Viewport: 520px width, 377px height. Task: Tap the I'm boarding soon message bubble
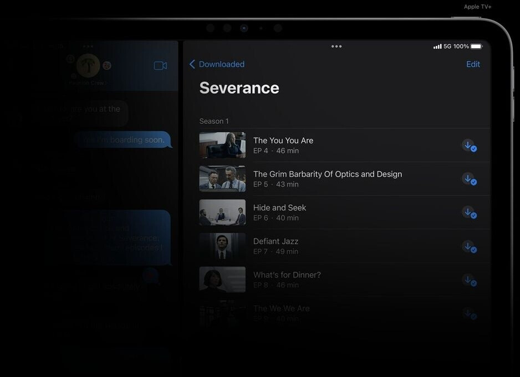[x=124, y=140]
